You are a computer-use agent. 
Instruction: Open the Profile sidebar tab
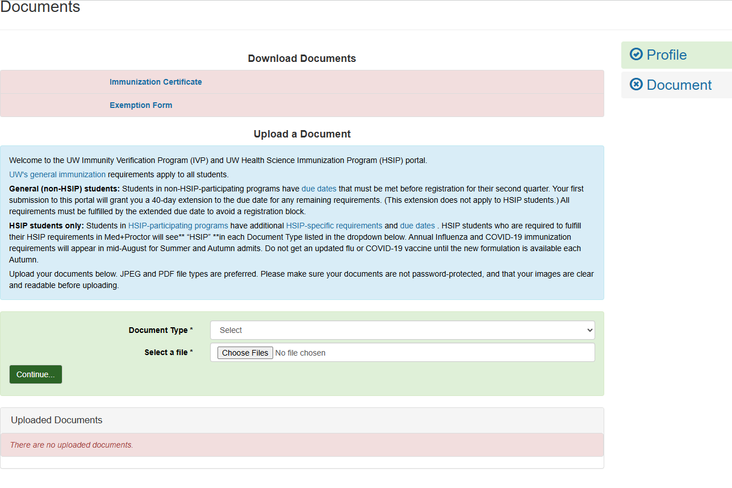pos(676,55)
